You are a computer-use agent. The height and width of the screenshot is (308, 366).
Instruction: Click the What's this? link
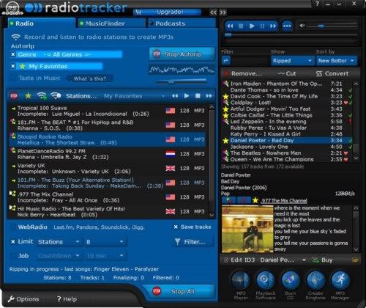[90, 78]
